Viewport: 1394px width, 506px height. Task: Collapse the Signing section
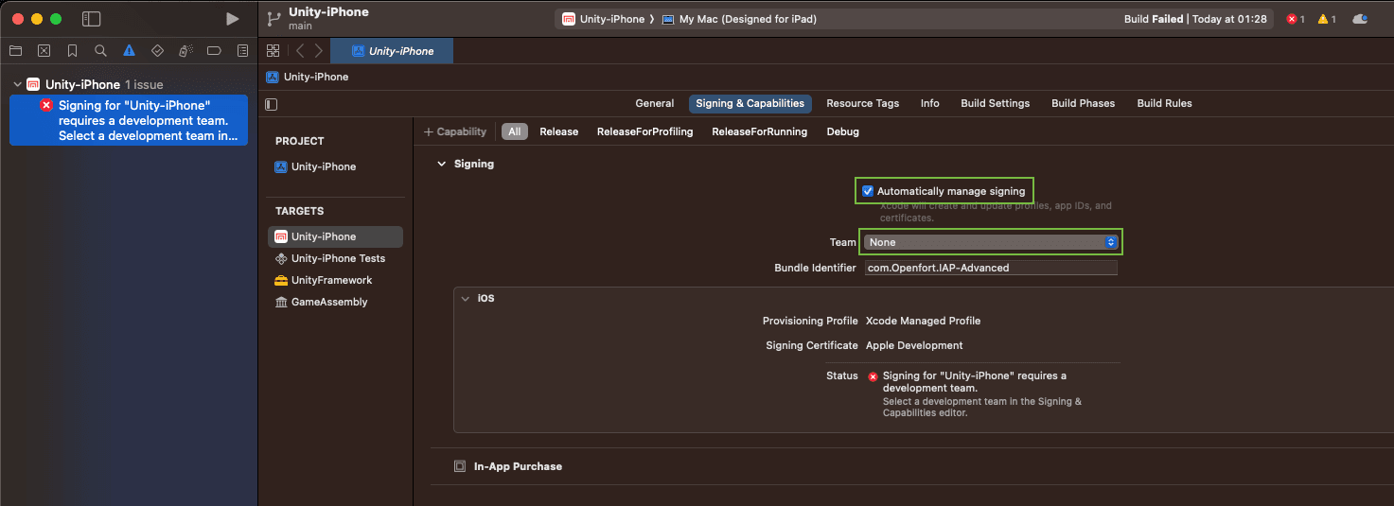pos(441,164)
